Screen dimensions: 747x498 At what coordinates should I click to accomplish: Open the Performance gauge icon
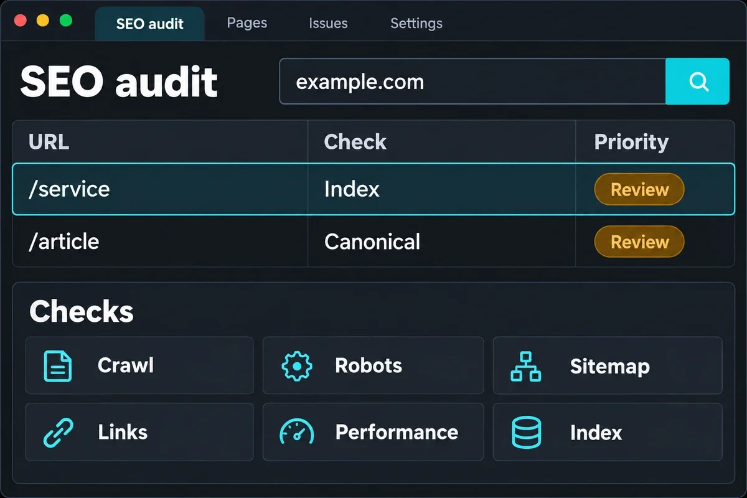point(297,432)
